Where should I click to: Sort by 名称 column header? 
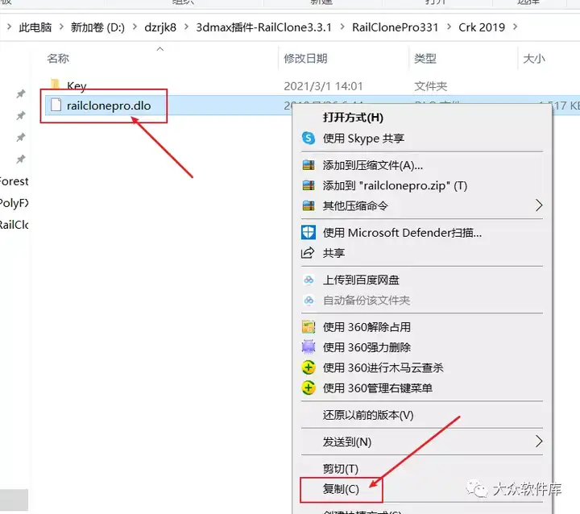click(58, 59)
